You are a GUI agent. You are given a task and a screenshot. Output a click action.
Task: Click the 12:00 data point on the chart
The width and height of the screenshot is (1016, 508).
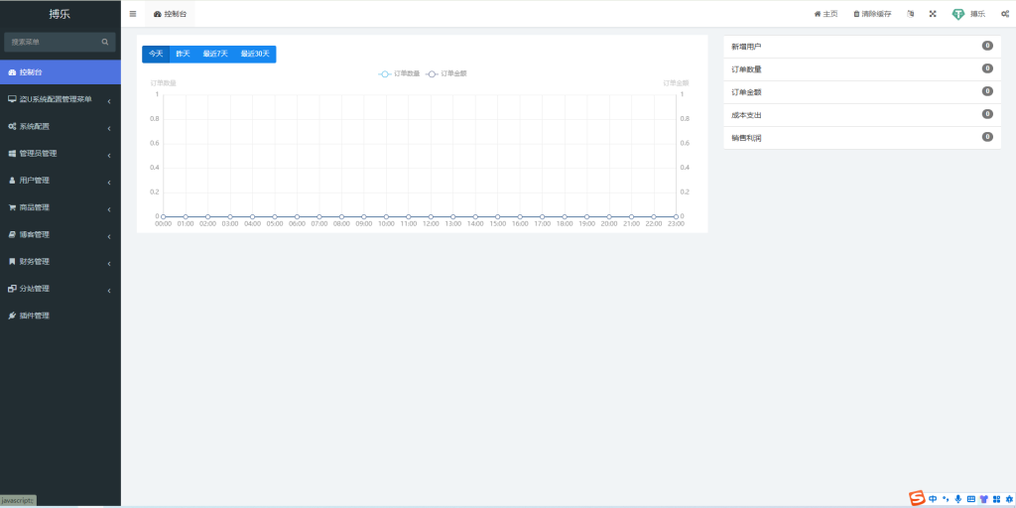tap(431, 216)
